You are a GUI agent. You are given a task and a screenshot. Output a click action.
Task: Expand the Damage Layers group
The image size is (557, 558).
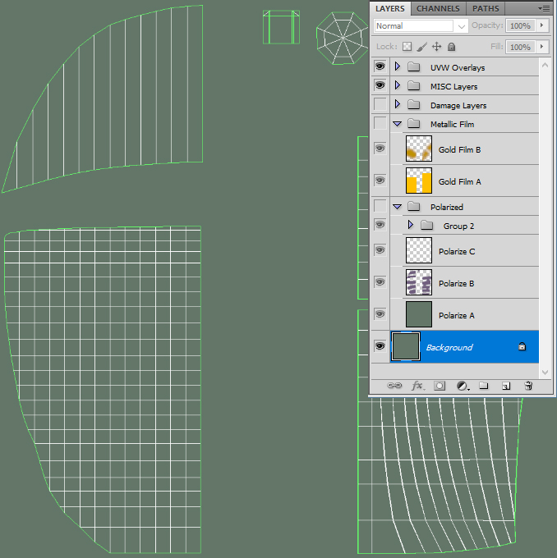[x=398, y=104]
